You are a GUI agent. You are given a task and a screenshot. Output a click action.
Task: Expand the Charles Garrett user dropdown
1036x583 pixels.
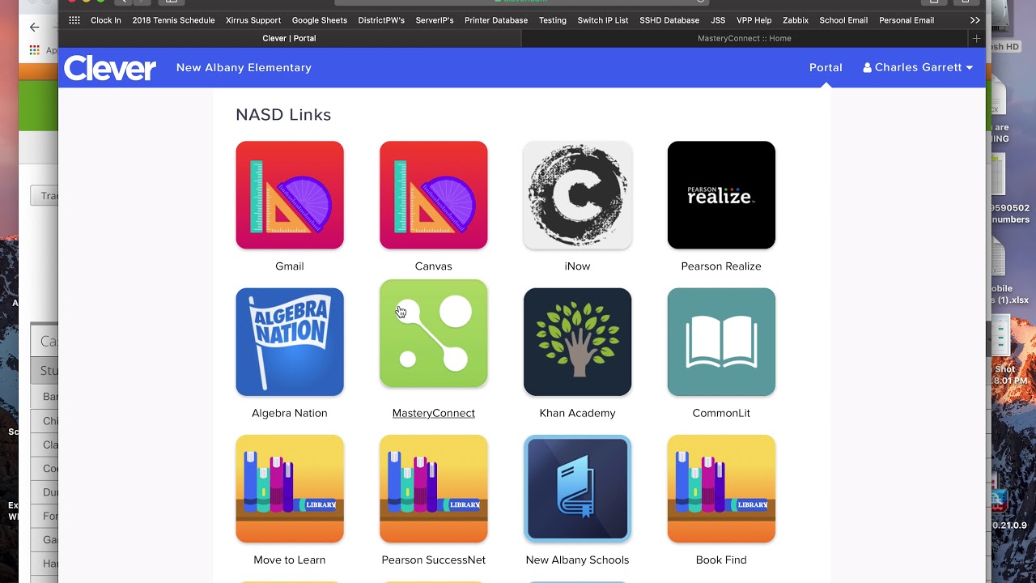918,67
